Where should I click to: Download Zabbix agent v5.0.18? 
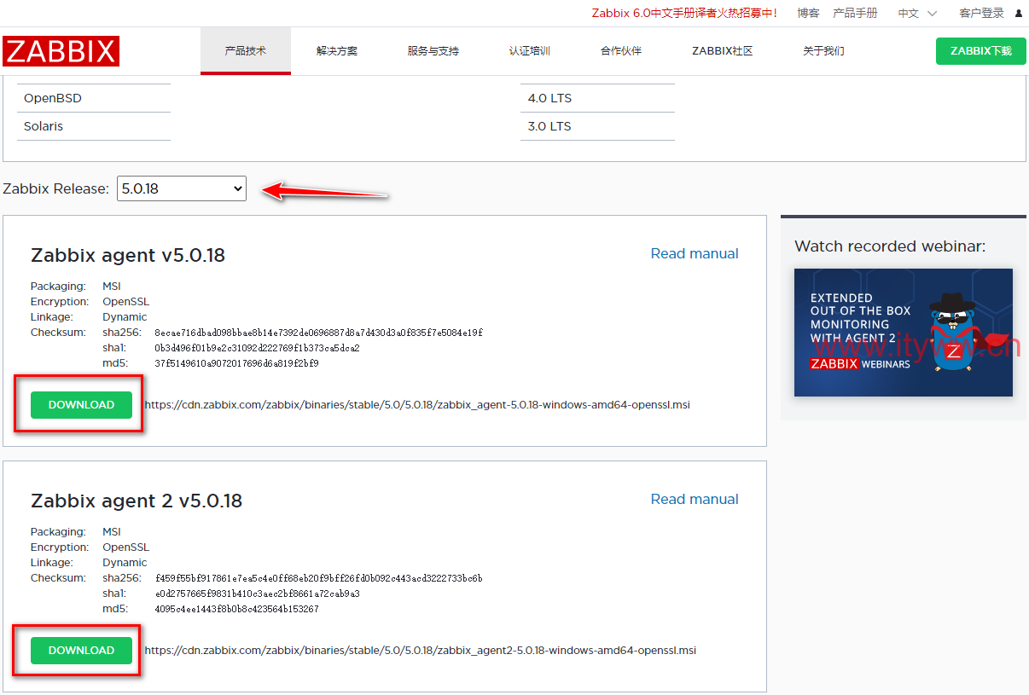click(x=81, y=405)
